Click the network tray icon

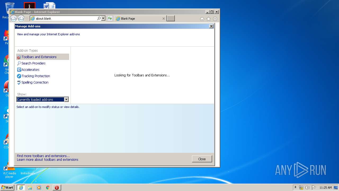coord(301,188)
